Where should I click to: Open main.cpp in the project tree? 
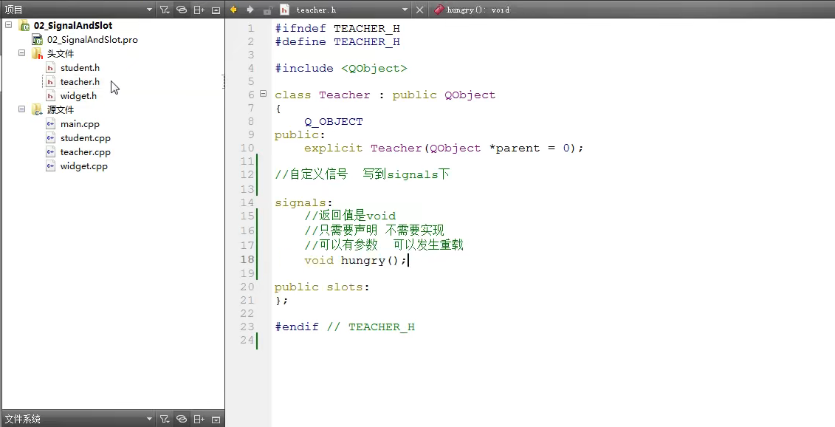(80, 123)
